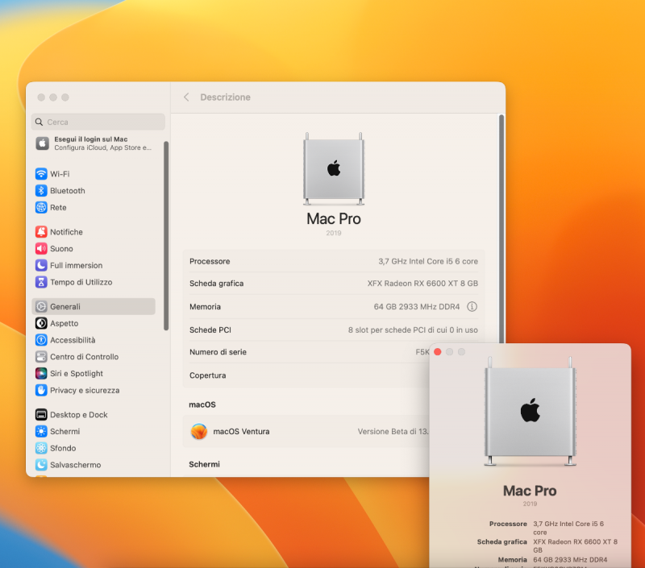The height and width of the screenshot is (568, 645).
Task: Select '64 GB 2933 MHz DDR4' value in Descrizione
Action: (x=417, y=307)
